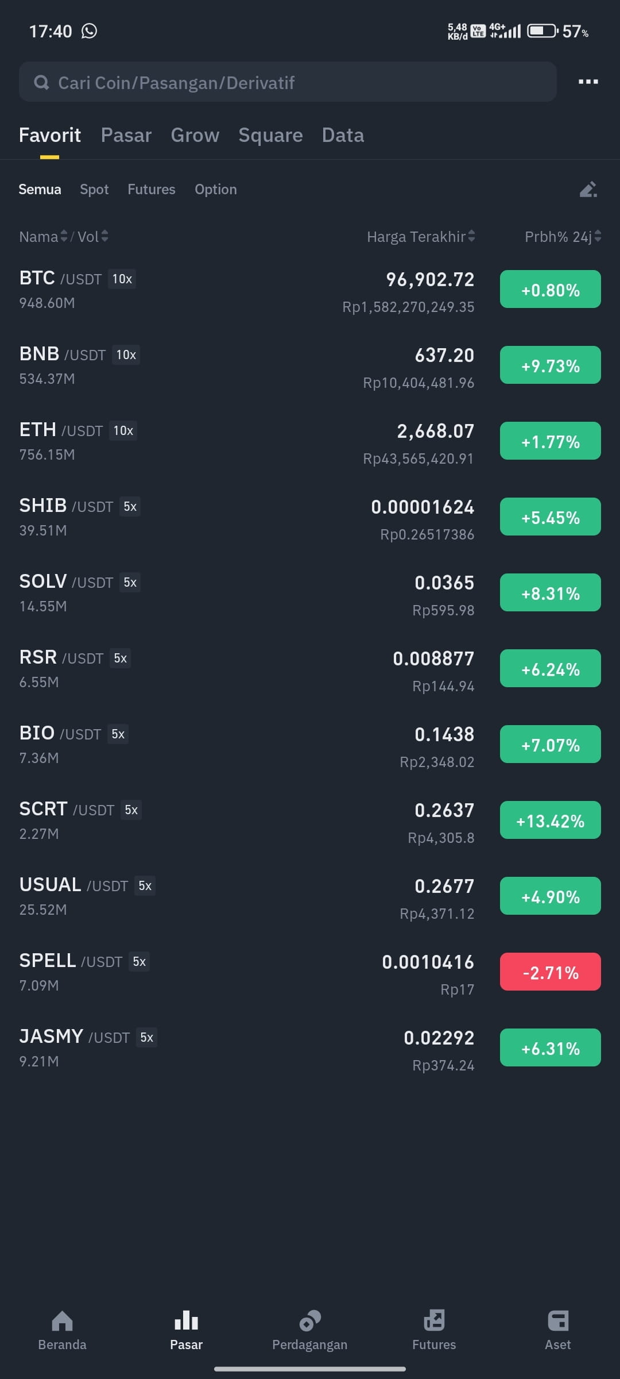Focus the Cari Coin/Pasangan/Derivatif search field
The image size is (620, 1379).
point(288,82)
